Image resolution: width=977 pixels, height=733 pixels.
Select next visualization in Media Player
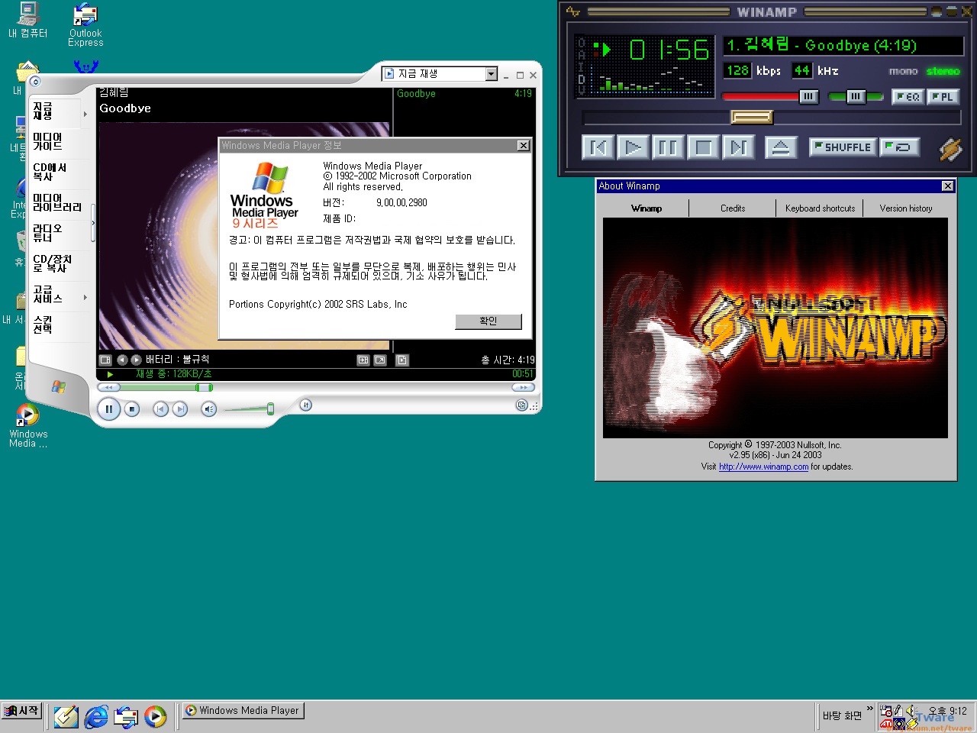[x=136, y=360]
